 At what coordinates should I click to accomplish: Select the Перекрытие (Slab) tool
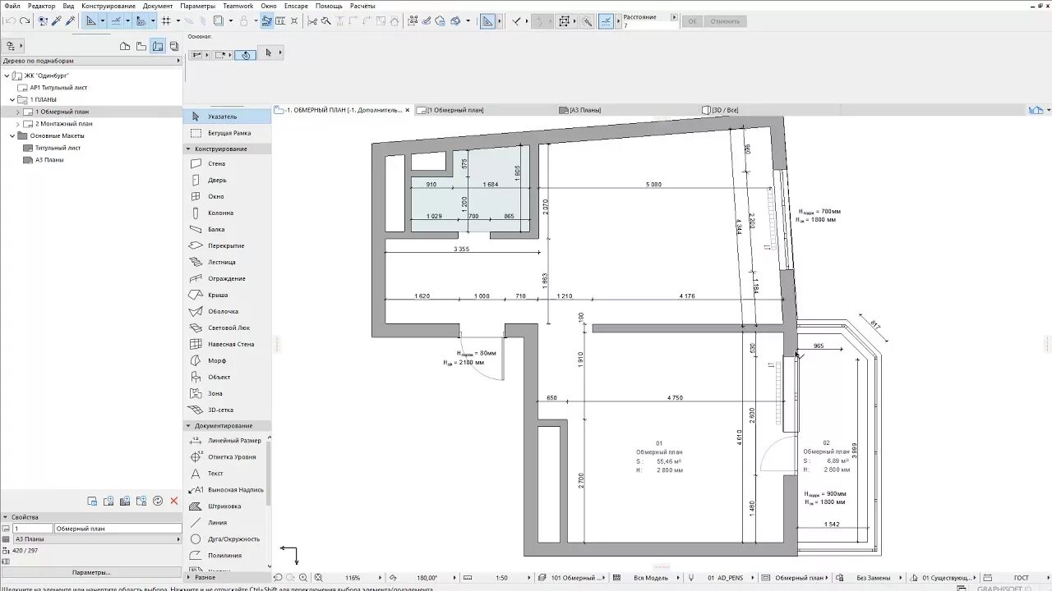pyautogui.click(x=227, y=245)
